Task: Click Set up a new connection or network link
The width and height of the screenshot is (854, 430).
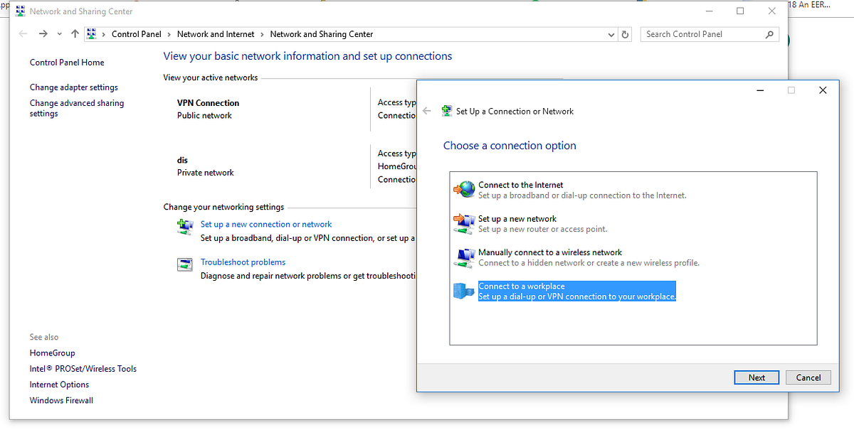Action: click(x=266, y=224)
